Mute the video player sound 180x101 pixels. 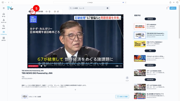(x=45, y=66)
